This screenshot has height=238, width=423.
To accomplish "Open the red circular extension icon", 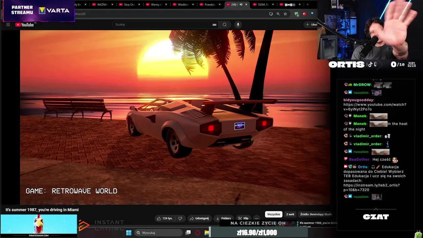I will click(304, 14).
